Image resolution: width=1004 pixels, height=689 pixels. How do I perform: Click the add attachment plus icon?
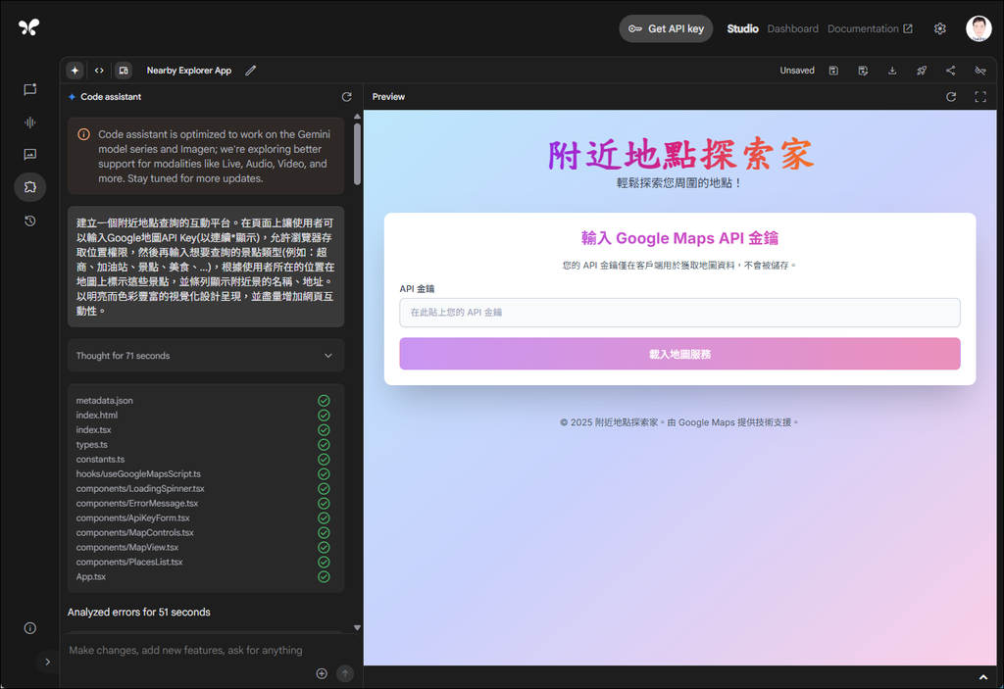[x=322, y=673]
